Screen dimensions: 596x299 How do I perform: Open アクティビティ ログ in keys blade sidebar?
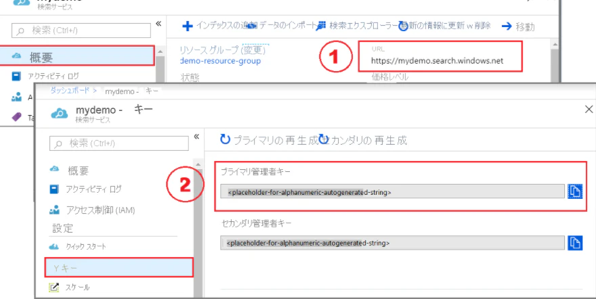[x=93, y=189]
